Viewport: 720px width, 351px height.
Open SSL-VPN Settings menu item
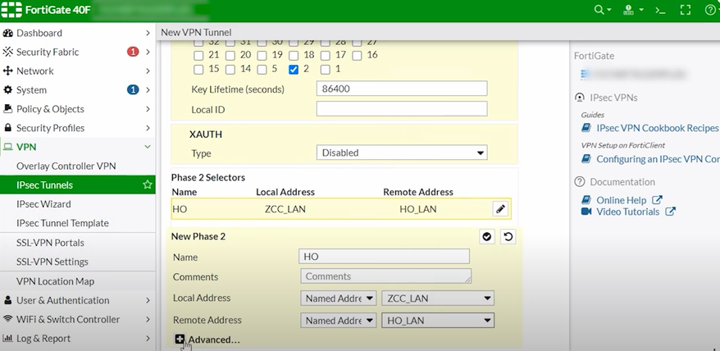click(x=52, y=262)
